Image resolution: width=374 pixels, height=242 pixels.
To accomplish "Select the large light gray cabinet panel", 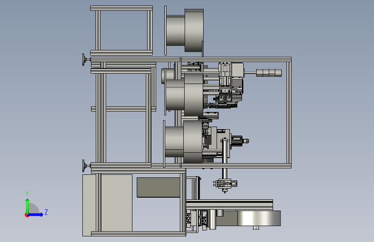I will tap(107, 205).
